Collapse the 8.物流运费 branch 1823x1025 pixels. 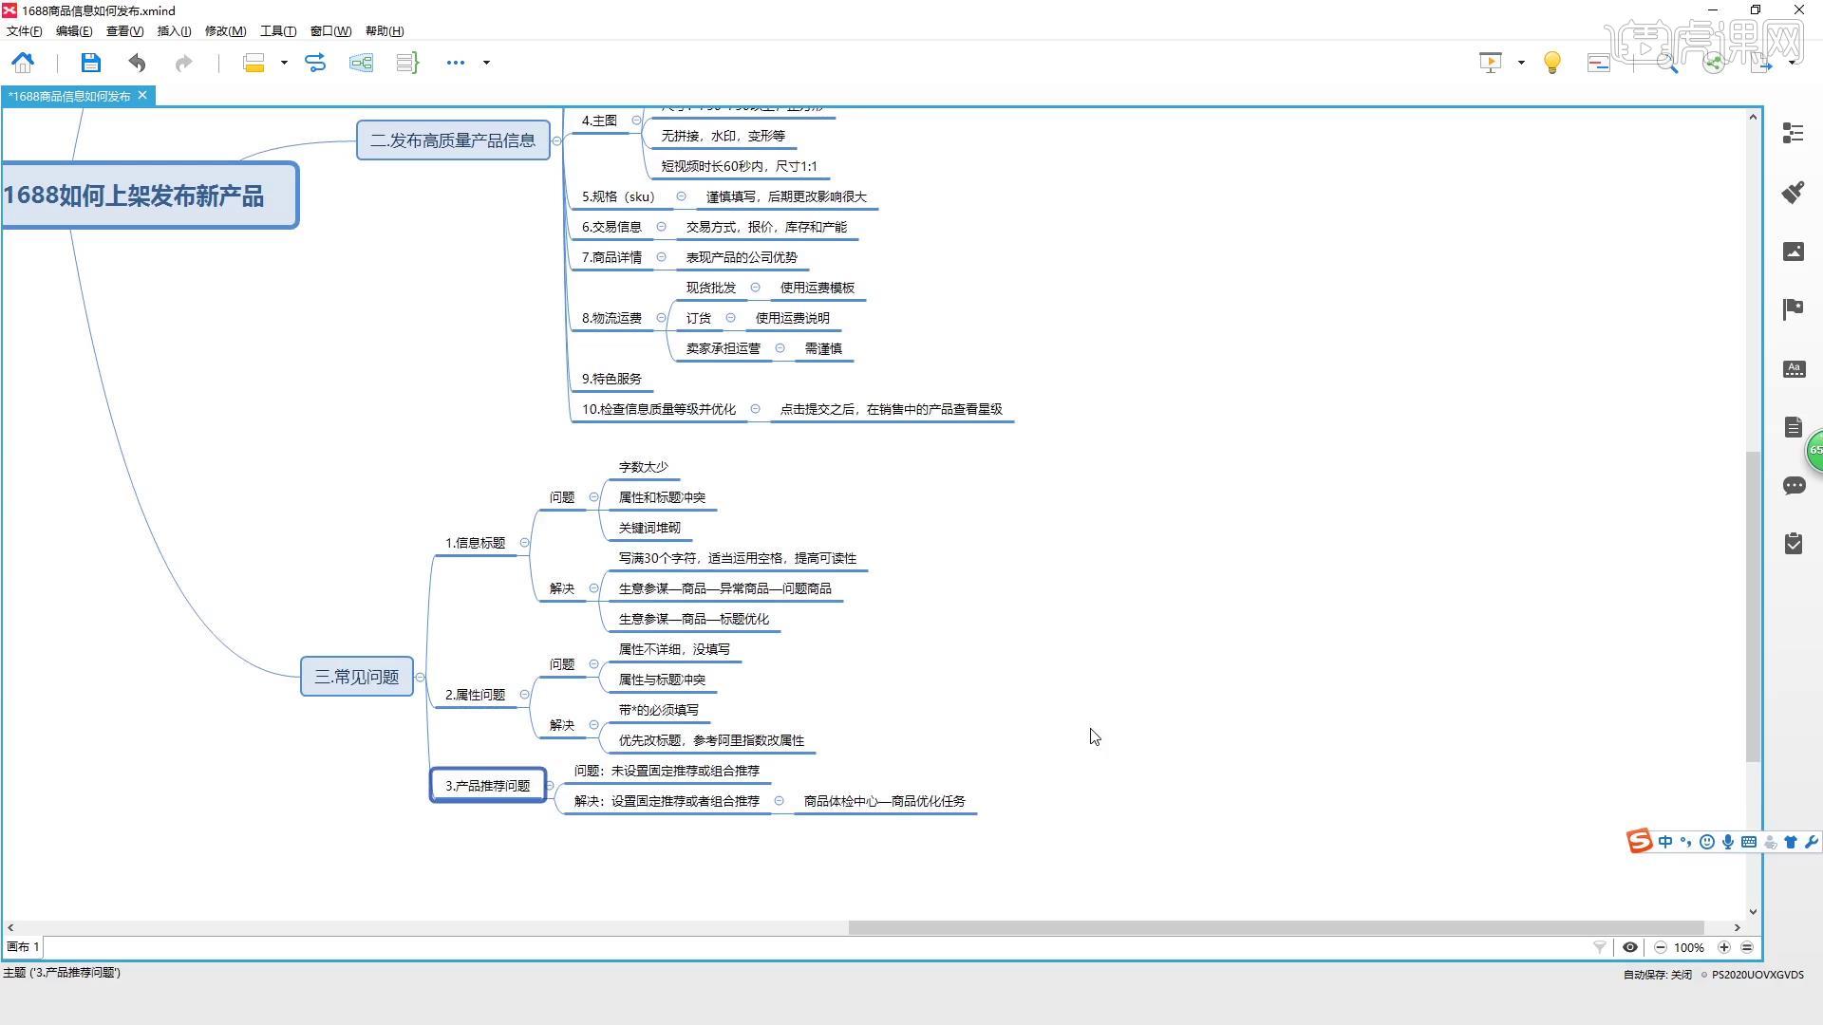tap(661, 318)
